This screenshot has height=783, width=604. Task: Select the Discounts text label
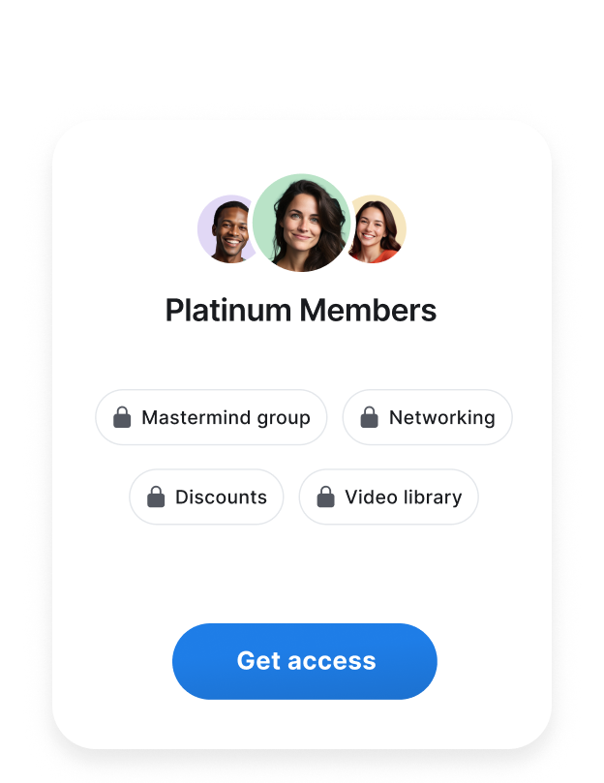pos(222,497)
